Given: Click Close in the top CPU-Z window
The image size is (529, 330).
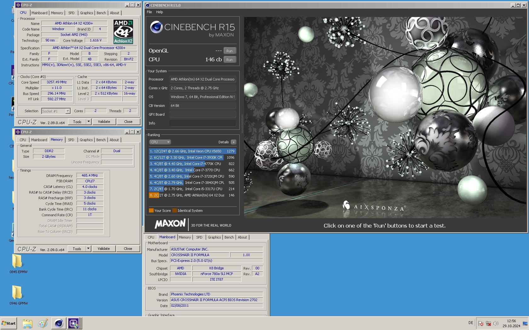Looking at the screenshot, I should [128, 122].
